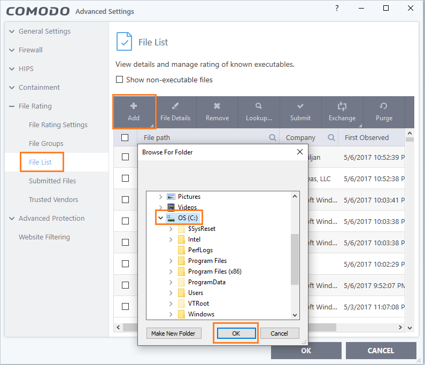Screen dimensions: 425x365
Task: Click folder tree vertical scrollbar thumb
Action: (x=295, y=259)
